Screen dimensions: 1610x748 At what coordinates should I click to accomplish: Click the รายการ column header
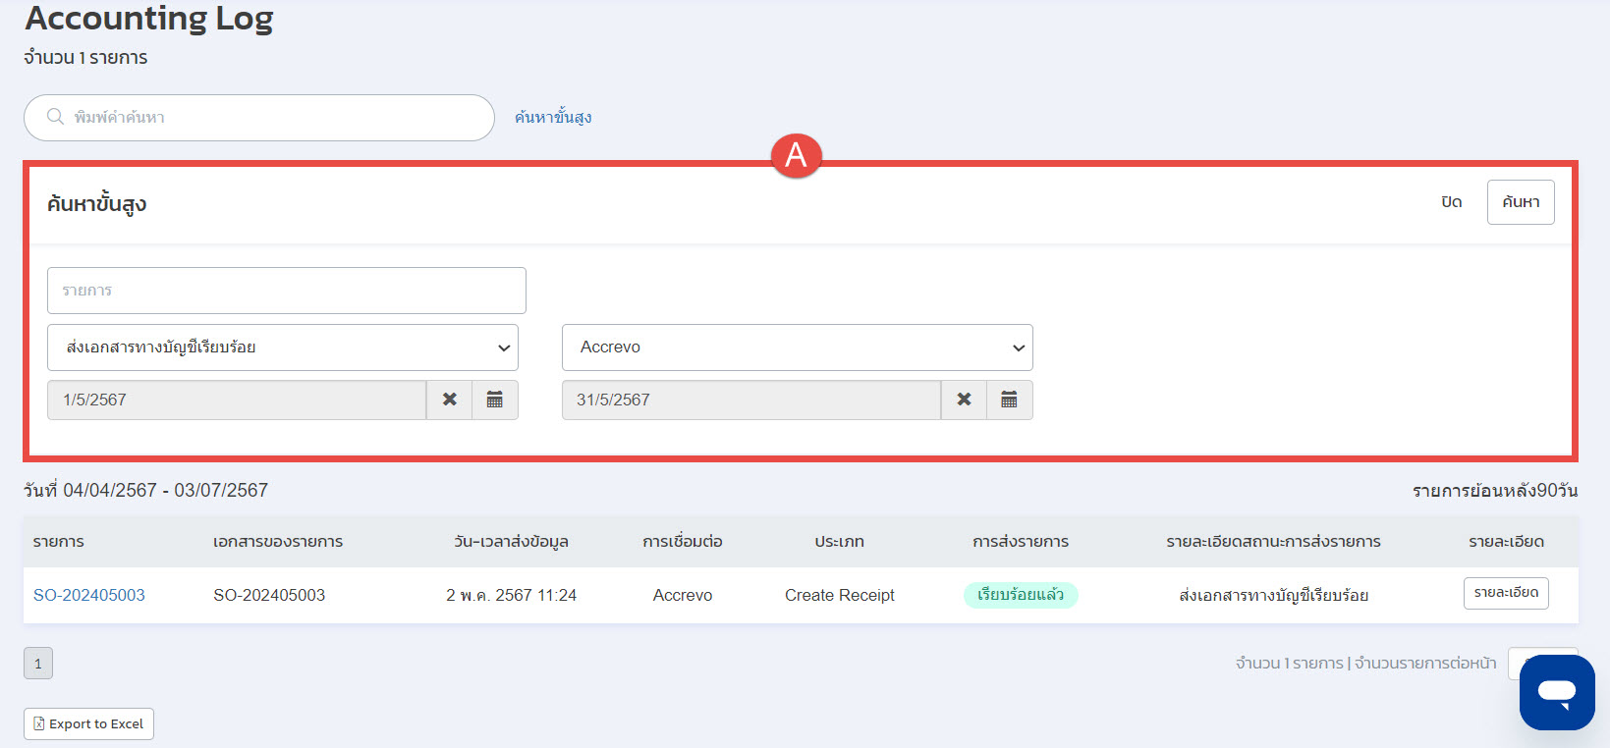[59, 542]
